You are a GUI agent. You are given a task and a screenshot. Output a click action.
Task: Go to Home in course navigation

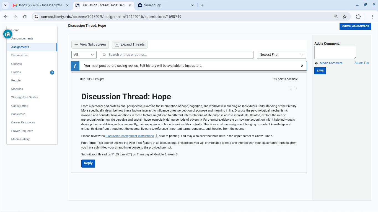coord(15,30)
